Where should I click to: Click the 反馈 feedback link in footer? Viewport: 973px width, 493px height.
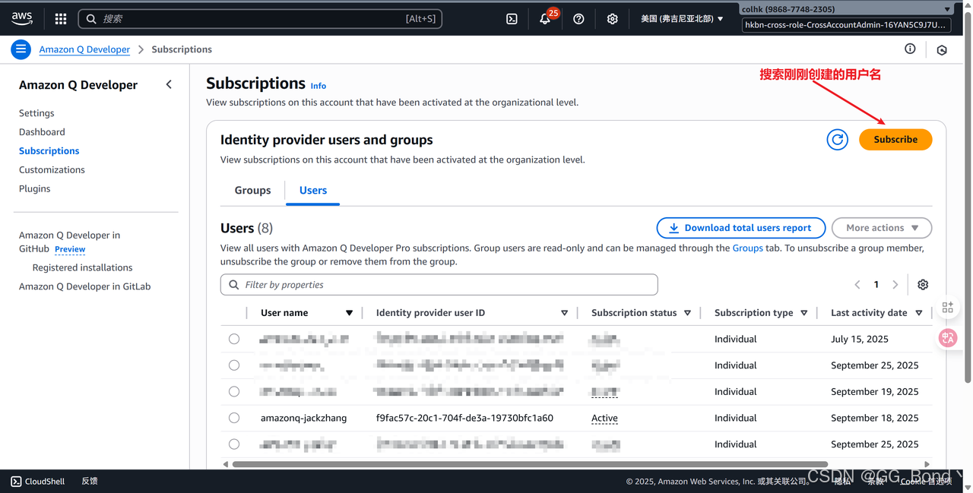(90, 481)
